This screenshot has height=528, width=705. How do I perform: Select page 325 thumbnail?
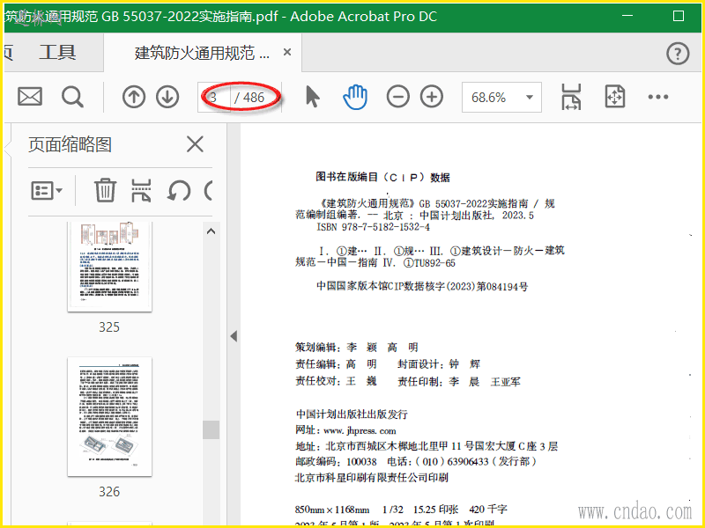click(109, 267)
